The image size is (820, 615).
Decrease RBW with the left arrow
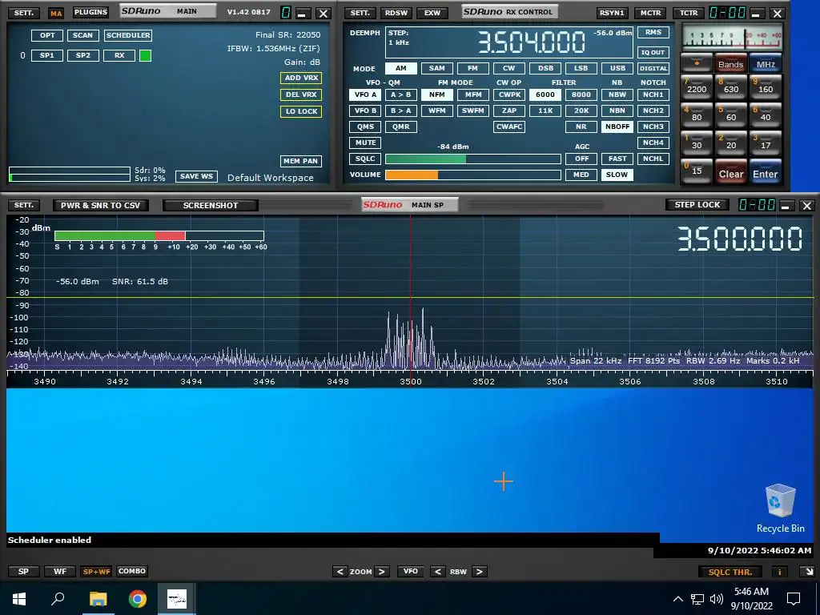[438, 572]
